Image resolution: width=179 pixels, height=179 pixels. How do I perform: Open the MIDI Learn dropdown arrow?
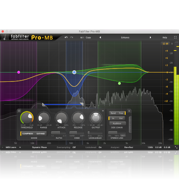coord(20,147)
